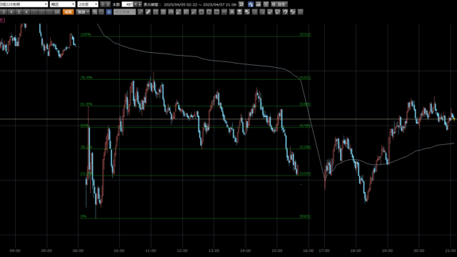Screen dimensions: 457x257
Task: Open the greyed drawing mode dropdown
Action: click(x=124, y=12)
